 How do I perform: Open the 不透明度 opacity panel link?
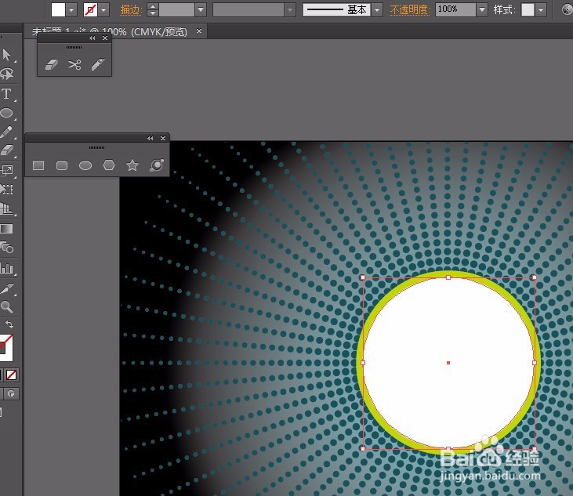click(x=411, y=10)
